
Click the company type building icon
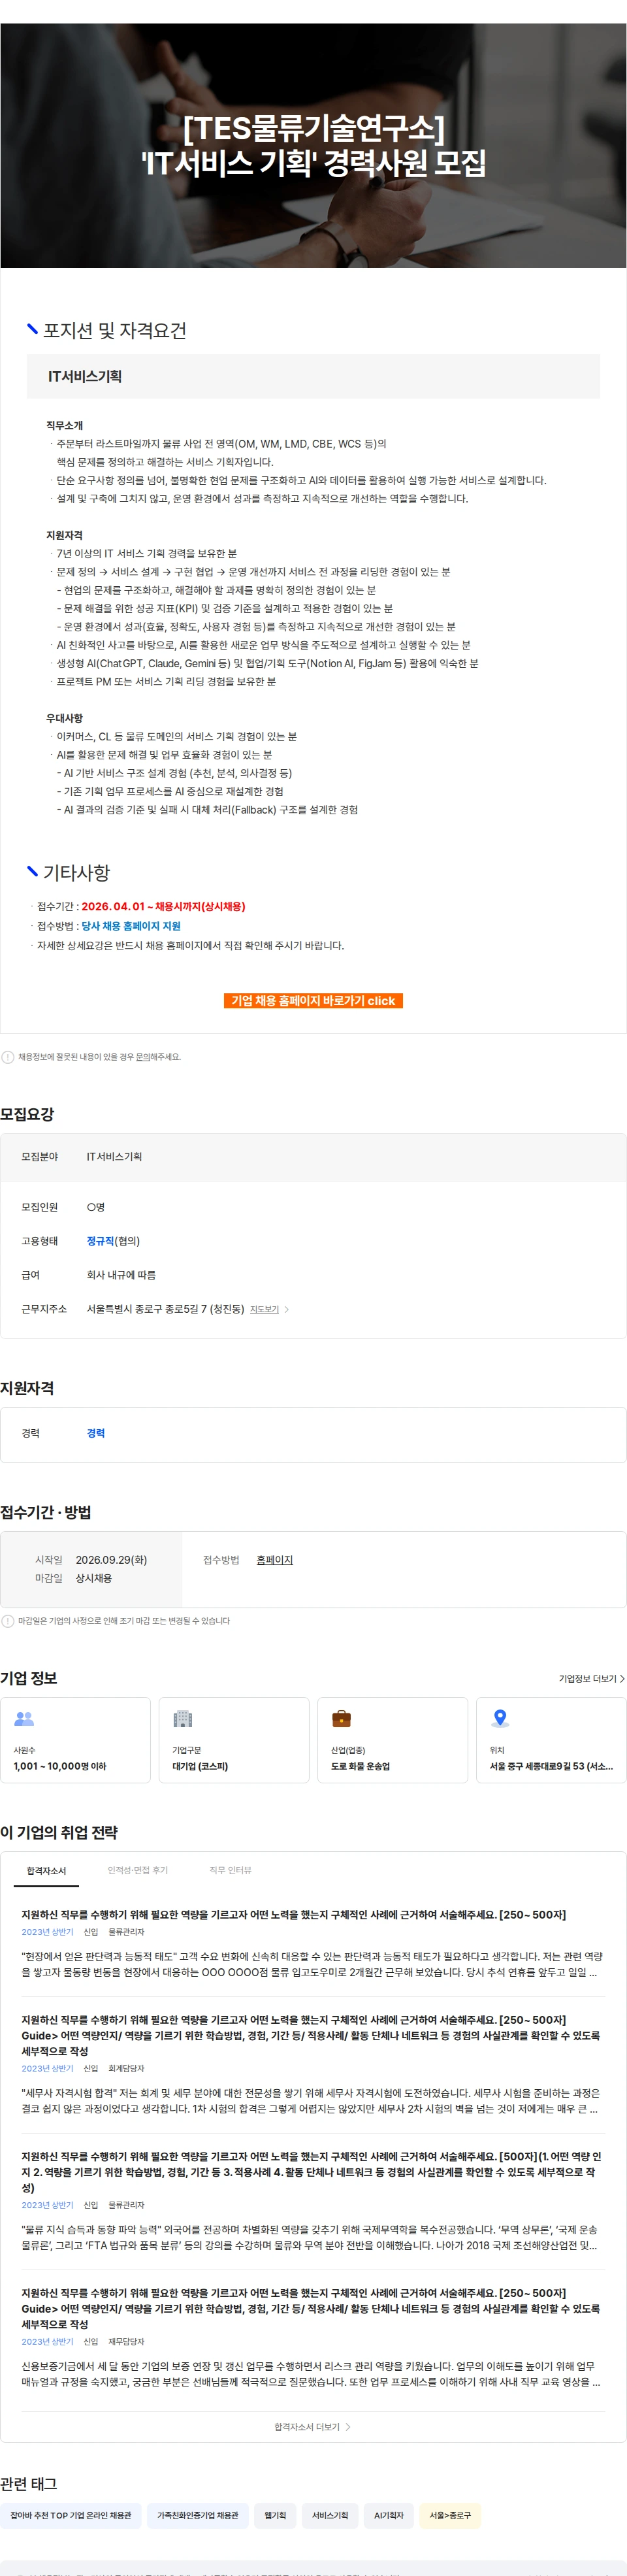coord(182,1719)
